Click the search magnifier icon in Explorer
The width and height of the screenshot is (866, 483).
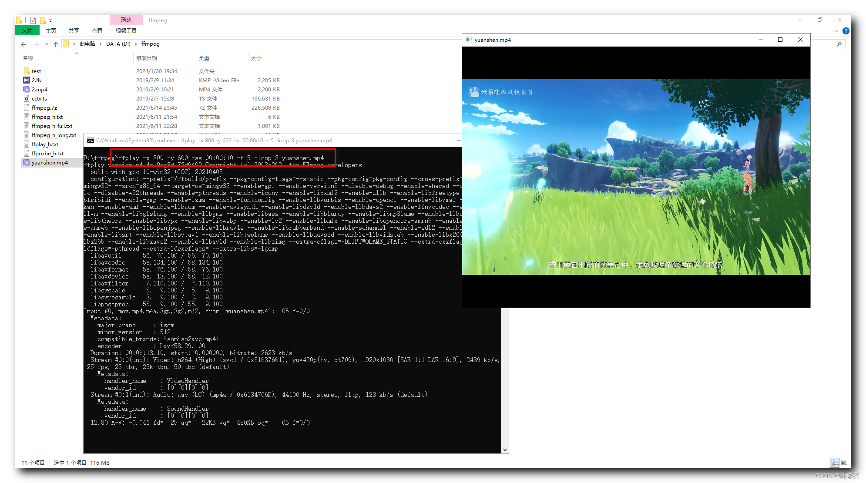pyautogui.click(x=839, y=44)
